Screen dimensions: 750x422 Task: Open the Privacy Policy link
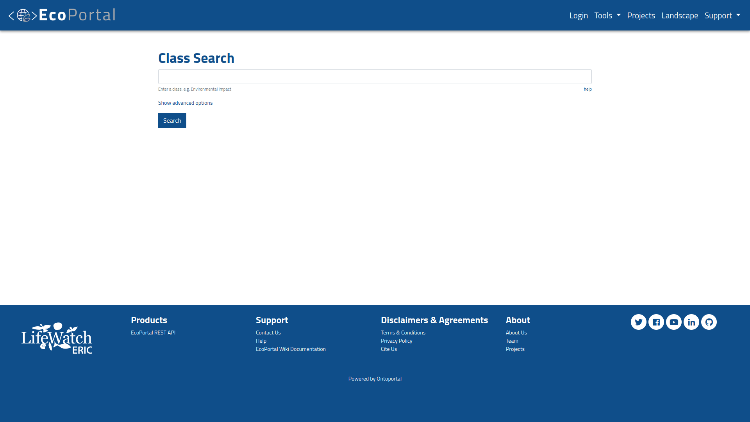tap(396, 341)
